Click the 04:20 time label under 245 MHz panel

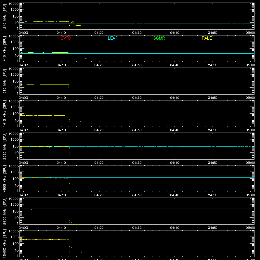[99, 33]
